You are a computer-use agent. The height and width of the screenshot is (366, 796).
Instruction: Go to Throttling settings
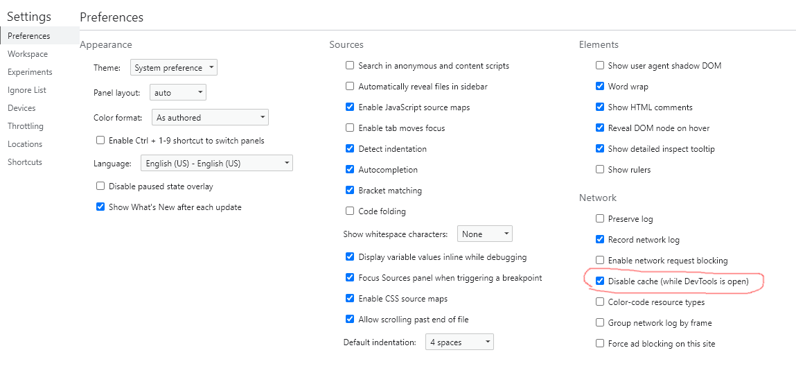(x=26, y=126)
